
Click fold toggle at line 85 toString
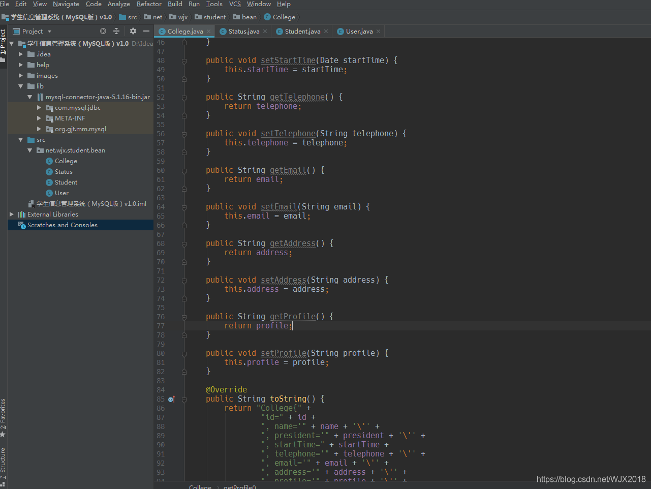[x=184, y=399]
